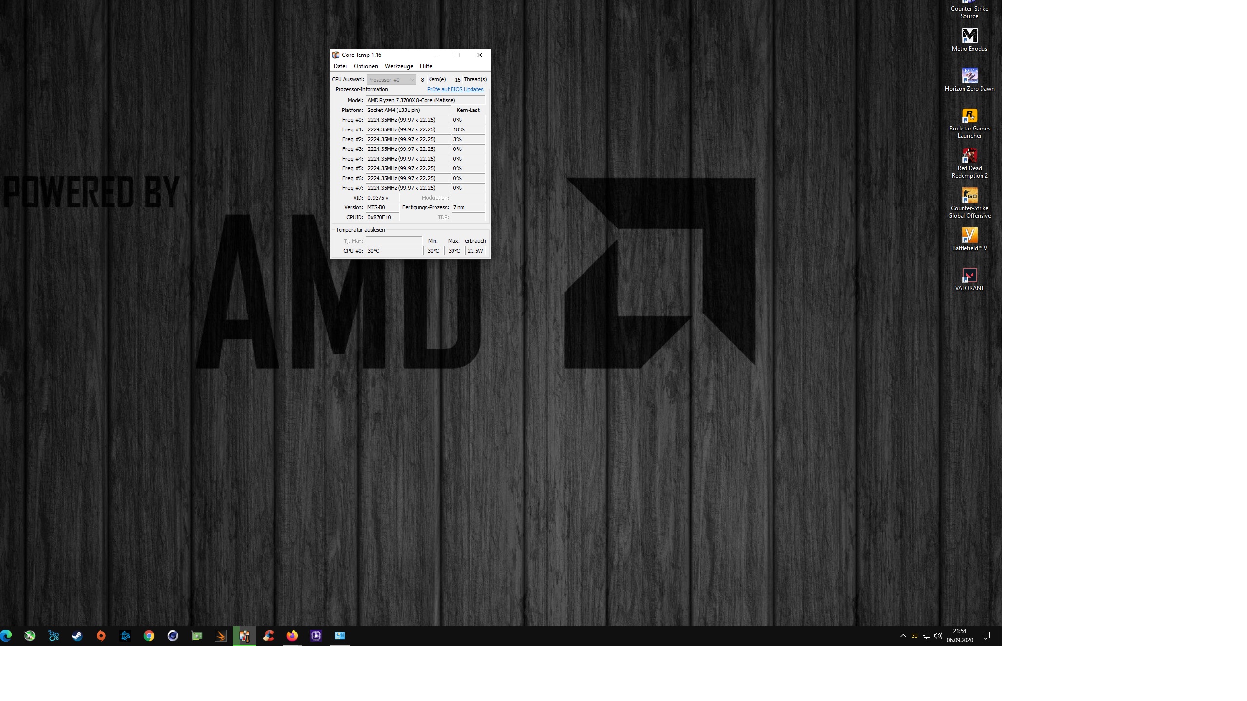
Task: Click the Platform field Socket AM4 (1331 pin)
Action: pyautogui.click(x=408, y=110)
